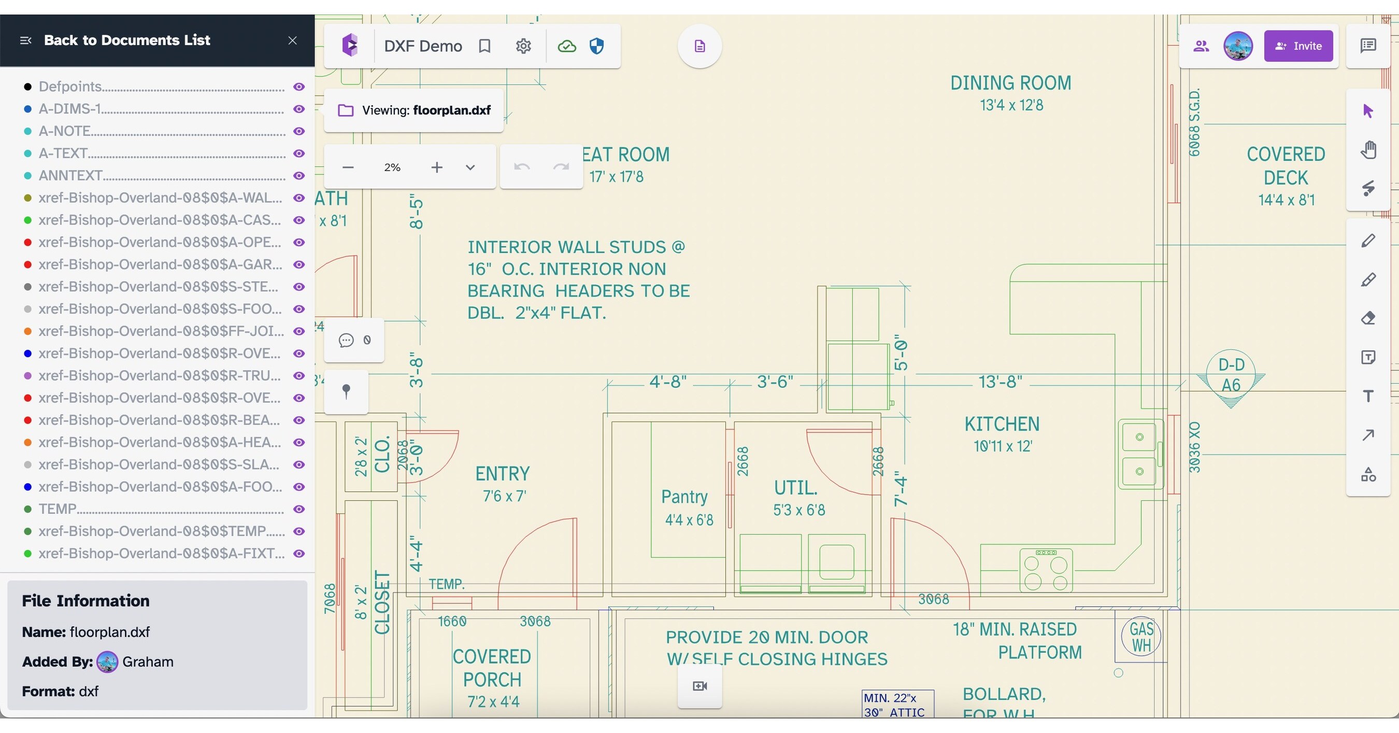
Task: Activate the Pencil annotation tool
Action: (x=1368, y=241)
